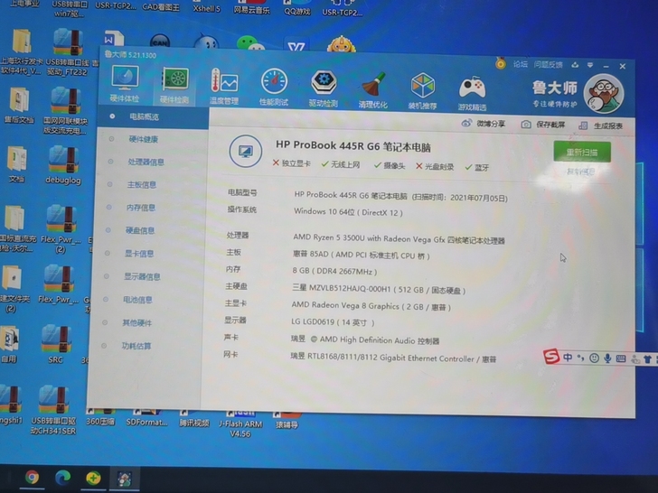Open 问题反馈 feedback link
This screenshot has height=493, width=658.
click(x=548, y=65)
